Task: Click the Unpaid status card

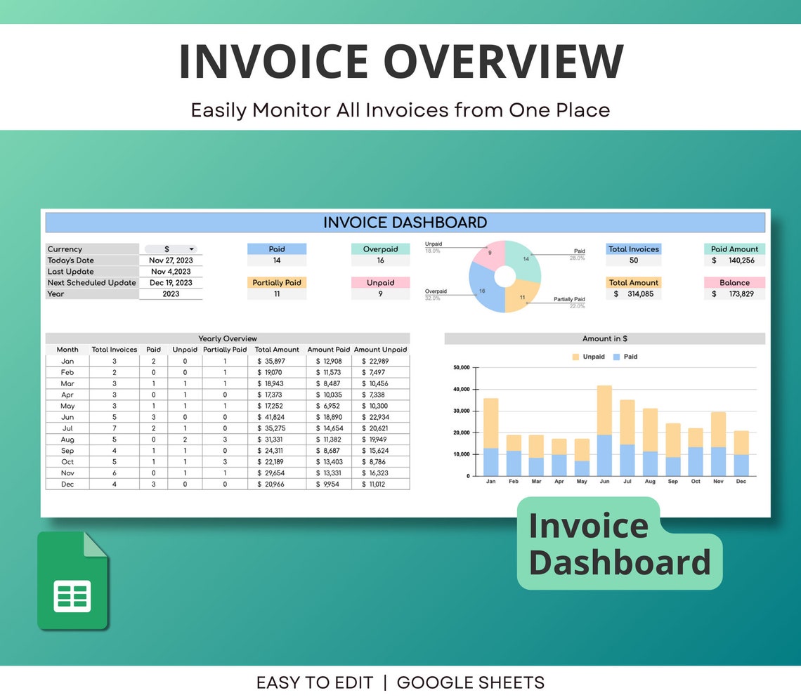Action: pos(380,287)
